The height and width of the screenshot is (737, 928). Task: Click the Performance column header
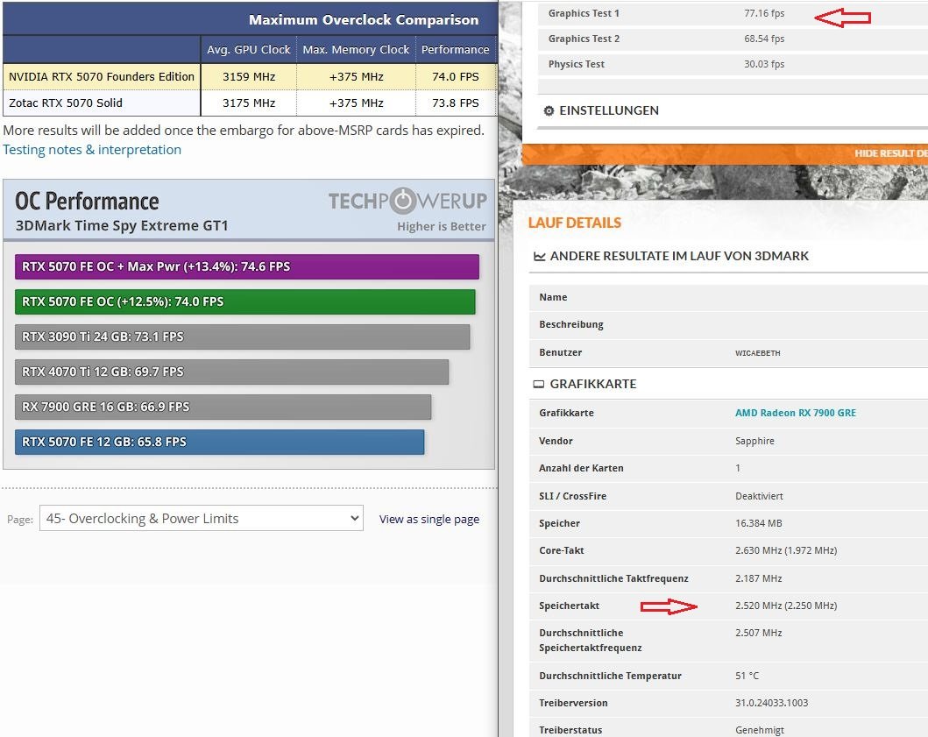click(x=455, y=50)
